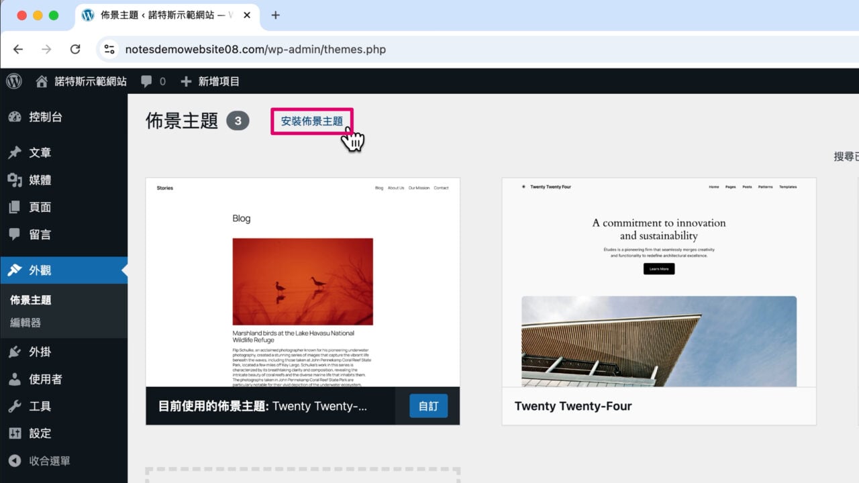The width and height of the screenshot is (859, 483).
Task: Click the 工具 wrench icon
Action: click(x=16, y=406)
